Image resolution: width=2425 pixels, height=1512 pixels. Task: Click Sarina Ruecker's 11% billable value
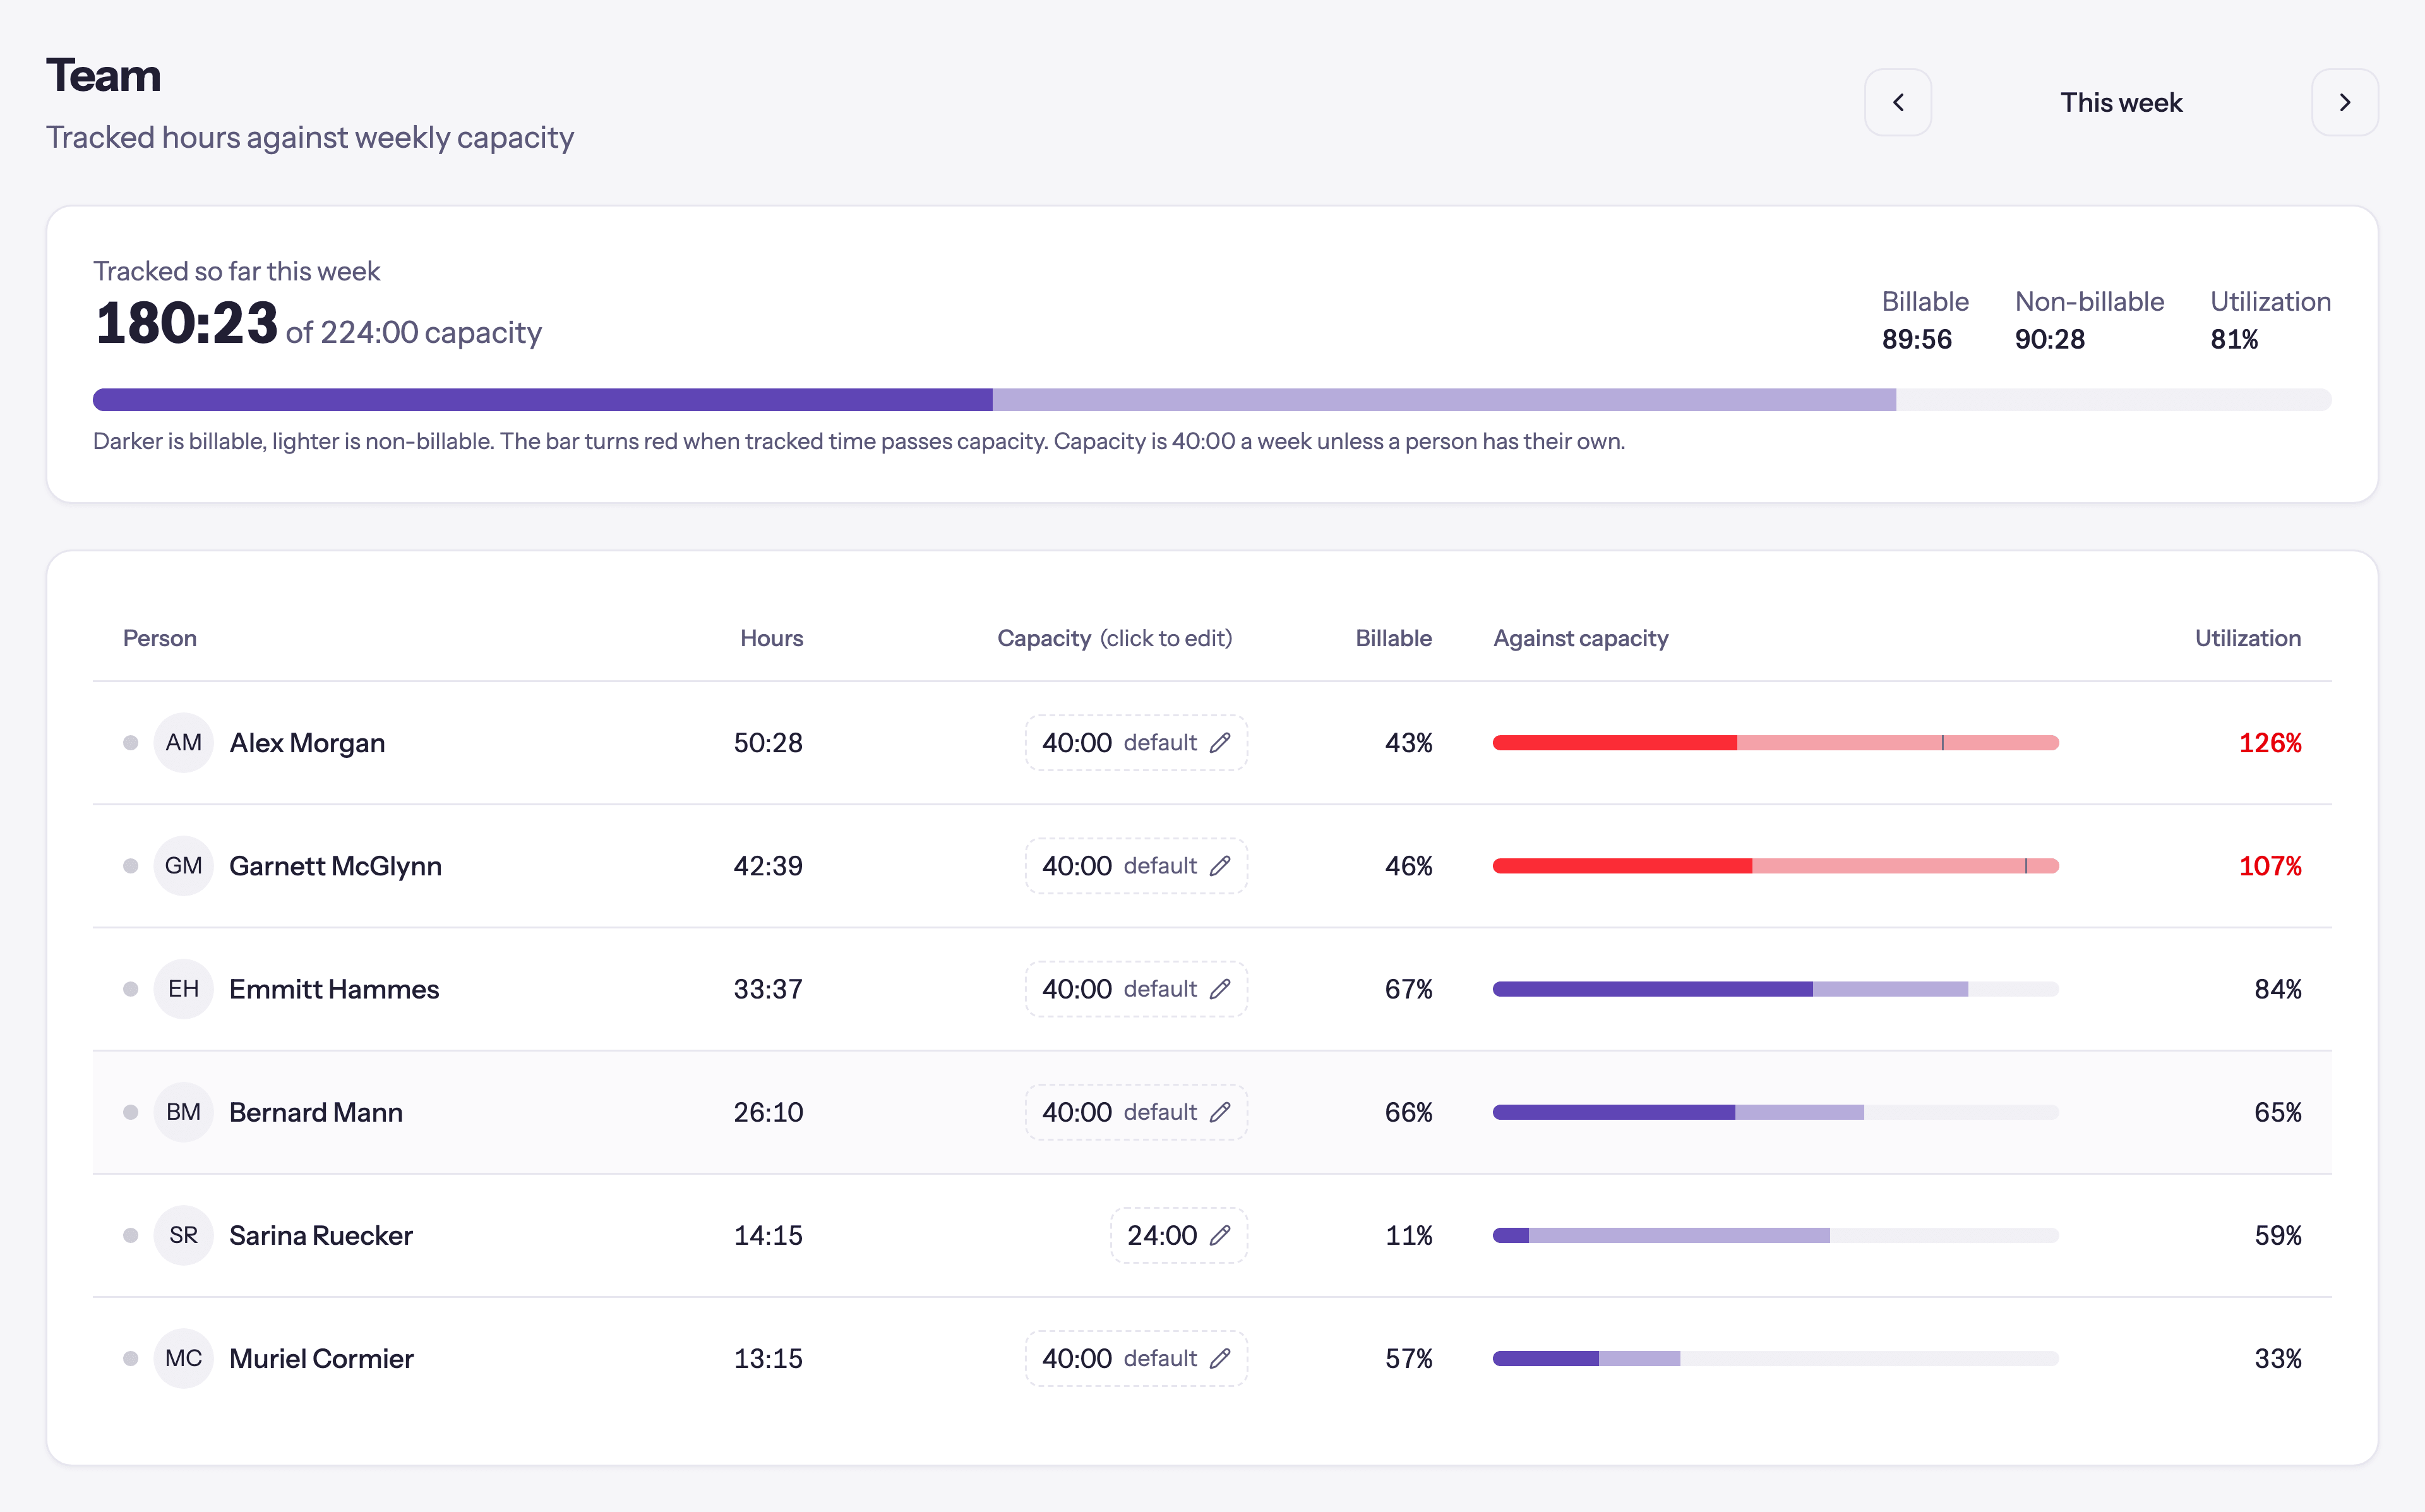(1408, 1235)
